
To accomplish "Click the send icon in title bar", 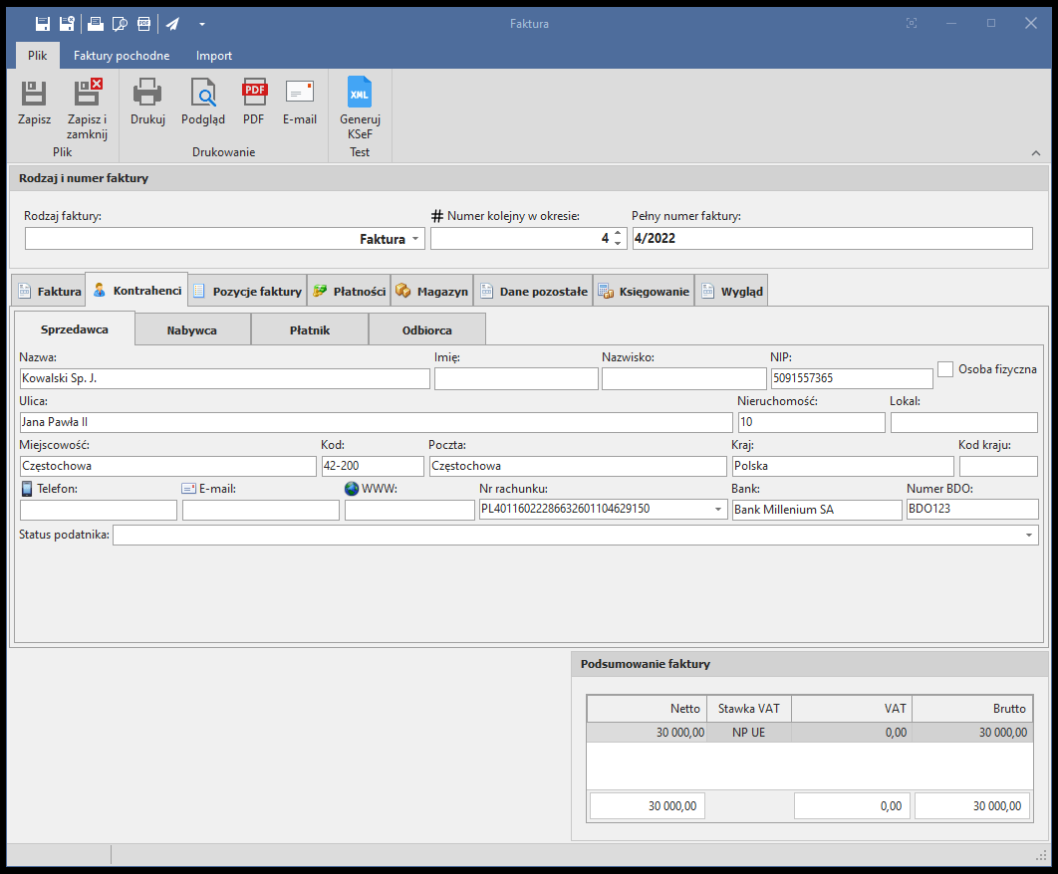I will (x=172, y=23).
